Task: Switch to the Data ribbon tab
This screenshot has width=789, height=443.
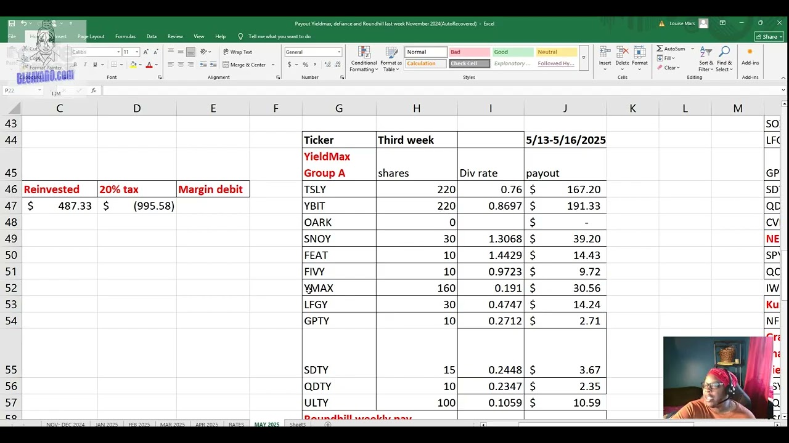Action: click(151, 36)
